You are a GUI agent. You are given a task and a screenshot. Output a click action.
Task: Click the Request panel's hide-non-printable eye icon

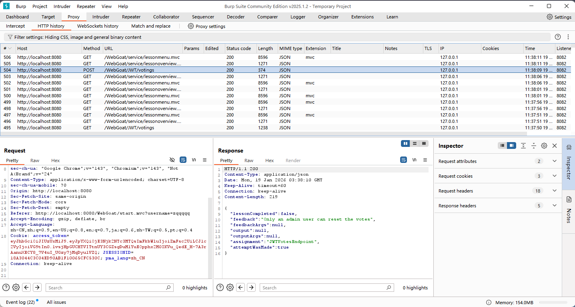coord(172,160)
